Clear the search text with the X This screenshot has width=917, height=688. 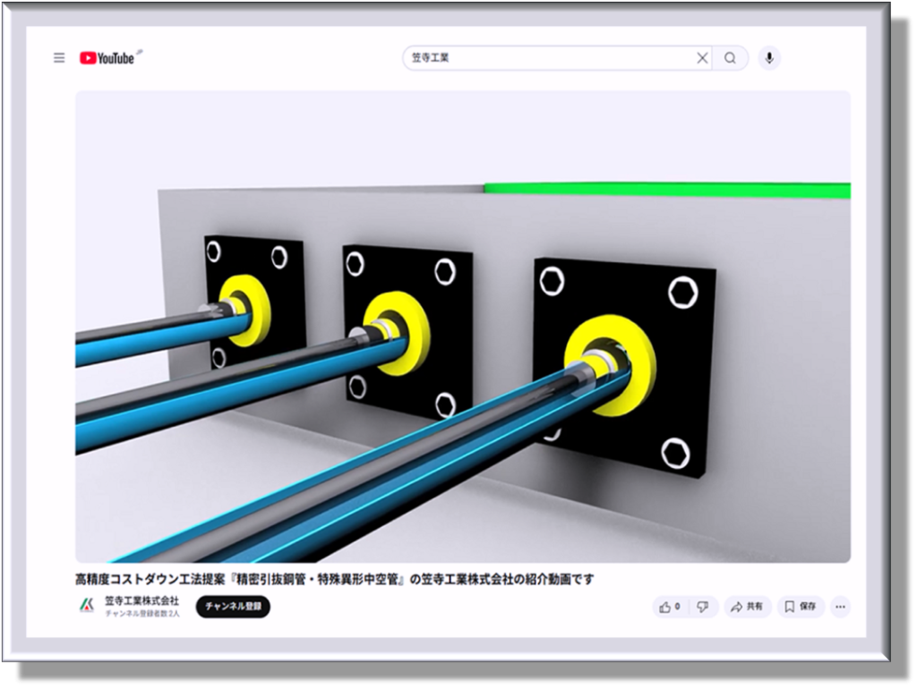pos(702,58)
